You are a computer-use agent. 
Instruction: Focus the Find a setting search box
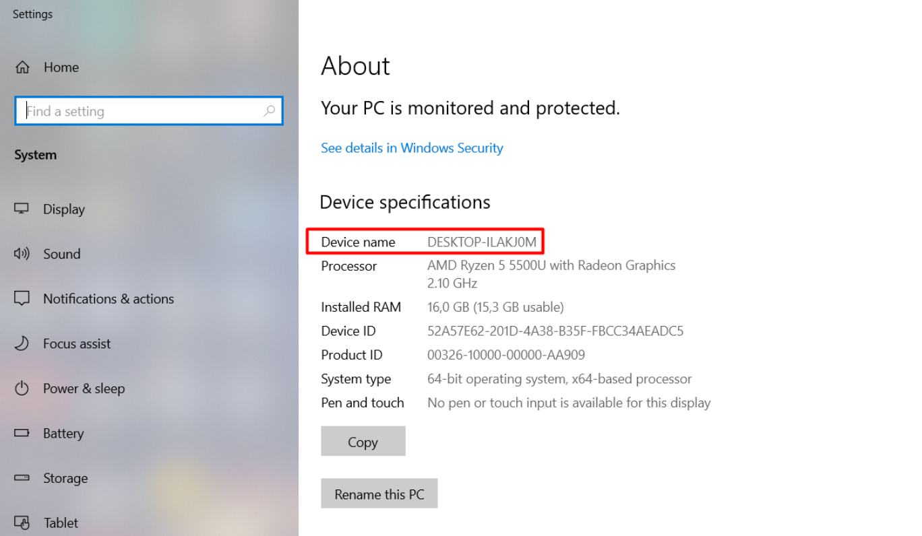pos(142,111)
